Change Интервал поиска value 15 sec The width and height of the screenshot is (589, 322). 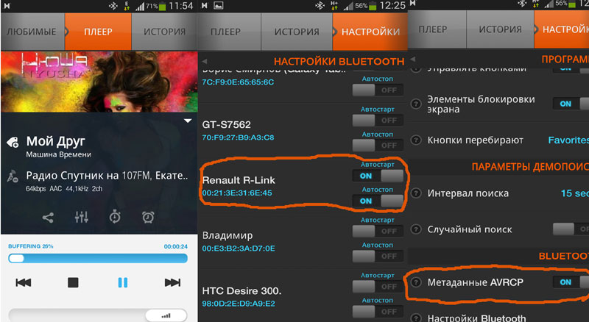click(575, 193)
